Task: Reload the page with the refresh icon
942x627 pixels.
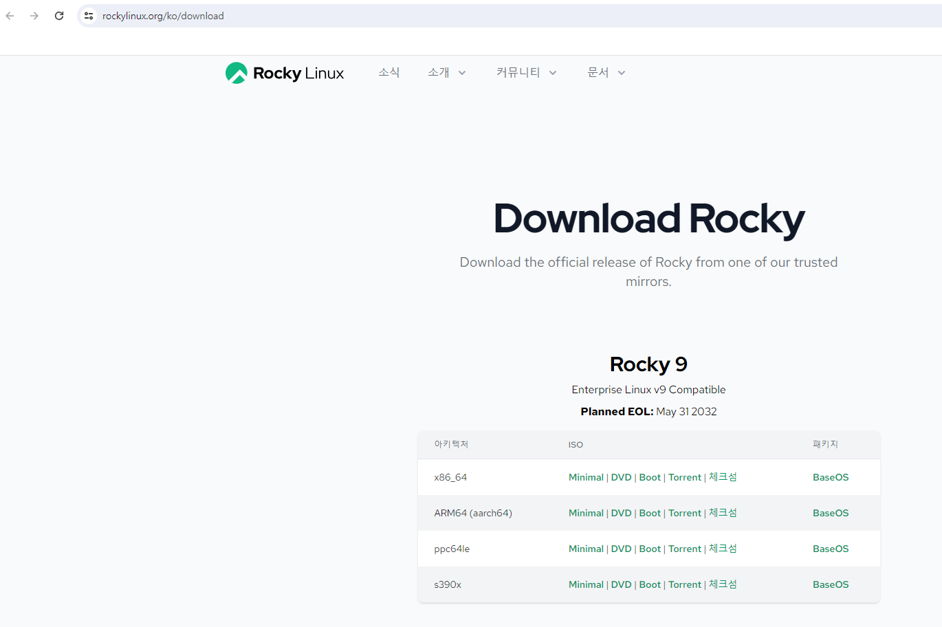Action: point(59,16)
